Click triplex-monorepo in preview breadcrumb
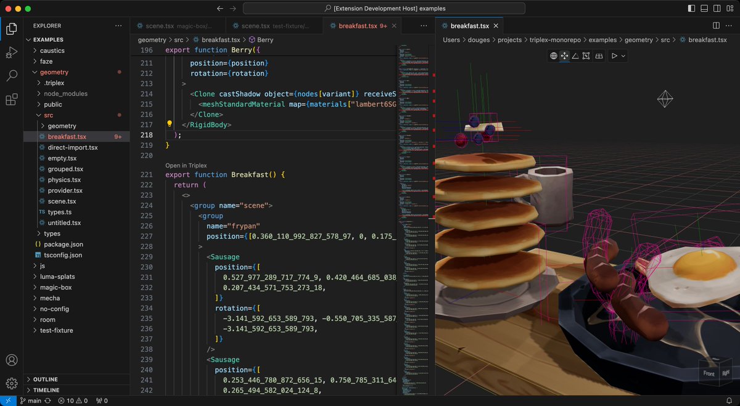Screen dimensions: 740x406 point(555,39)
